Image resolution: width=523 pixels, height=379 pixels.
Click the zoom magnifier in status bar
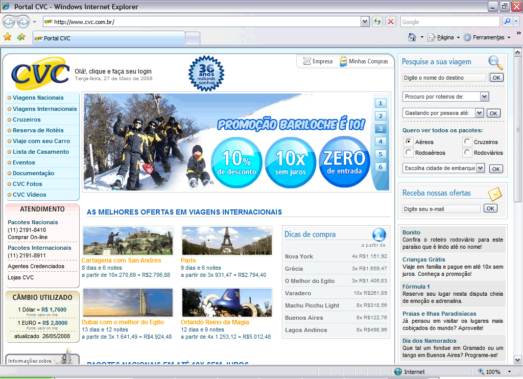click(481, 371)
